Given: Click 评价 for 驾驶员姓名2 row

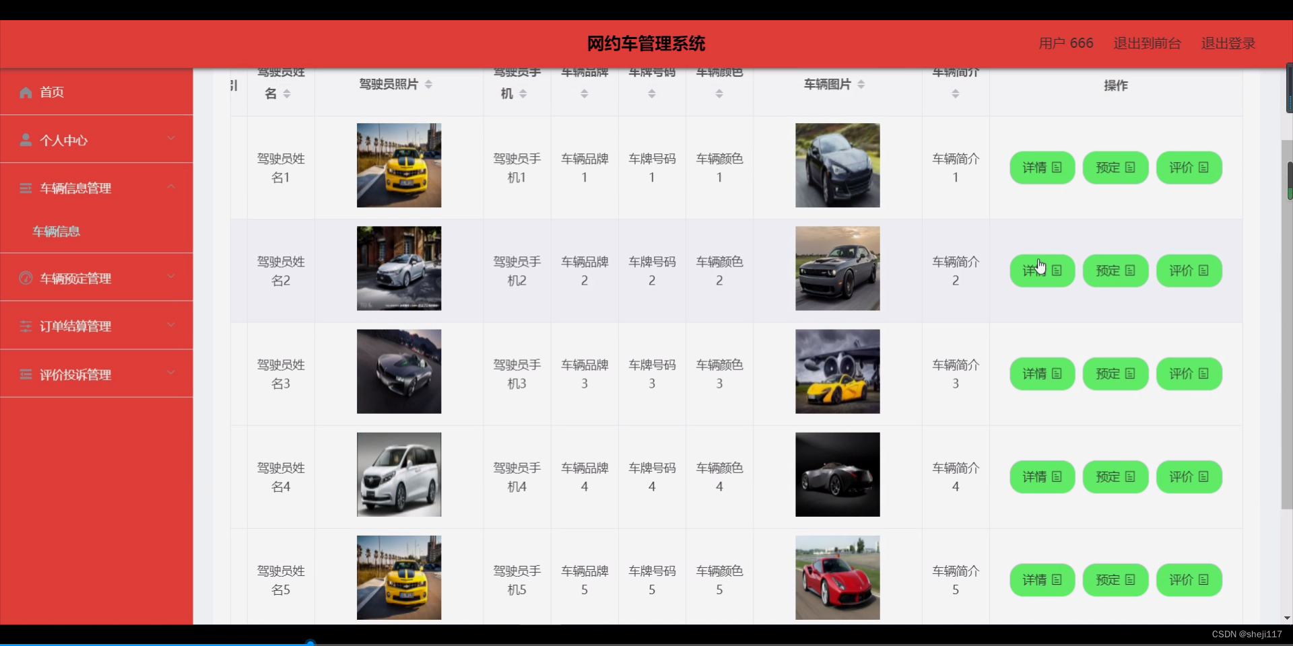Looking at the screenshot, I should click(1189, 271).
